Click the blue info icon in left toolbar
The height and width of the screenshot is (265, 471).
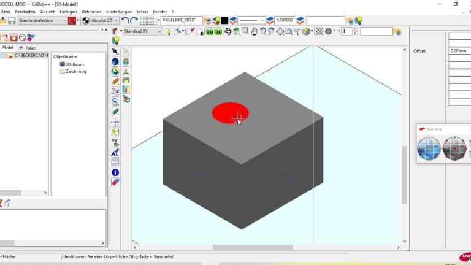coord(115,173)
